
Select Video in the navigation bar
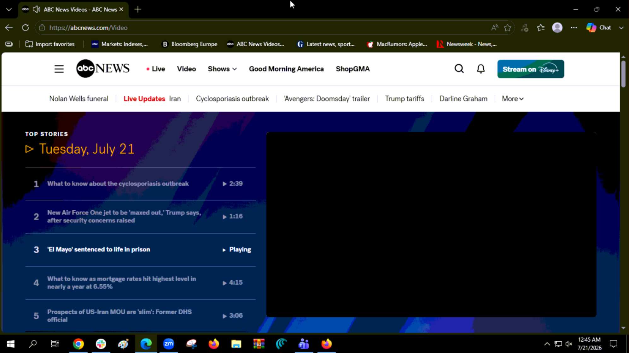(x=186, y=69)
